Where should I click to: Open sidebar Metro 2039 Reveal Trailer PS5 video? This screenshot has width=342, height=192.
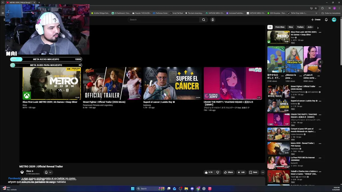tap(278, 148)
